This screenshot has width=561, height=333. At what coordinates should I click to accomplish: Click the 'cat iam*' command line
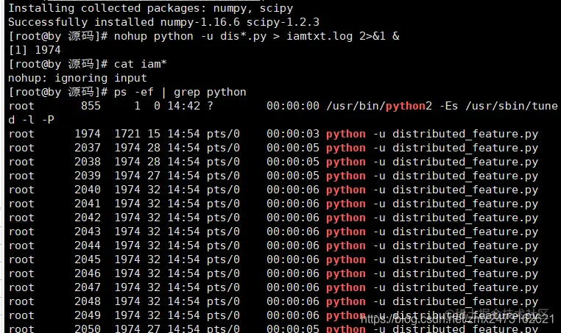[88, 64]
